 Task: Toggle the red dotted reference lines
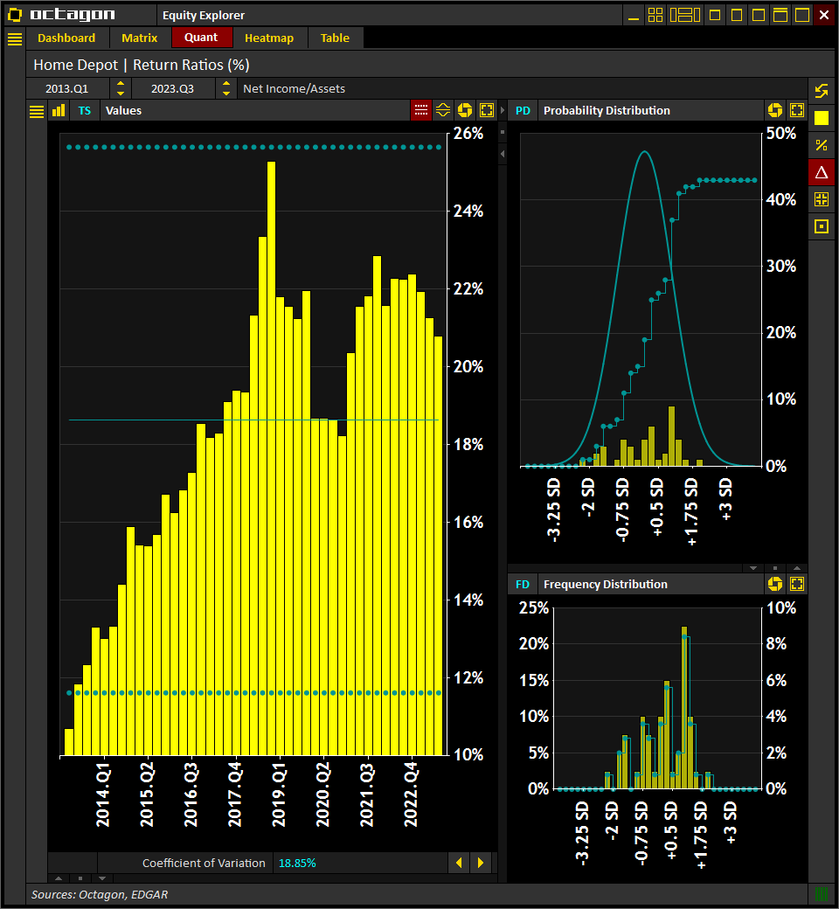(421, 110)
